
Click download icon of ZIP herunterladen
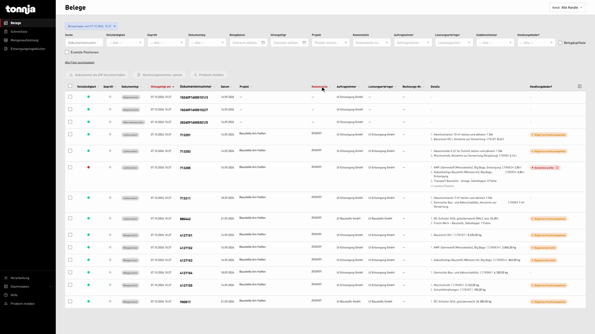pyautogui.click(x=71, y=75)
